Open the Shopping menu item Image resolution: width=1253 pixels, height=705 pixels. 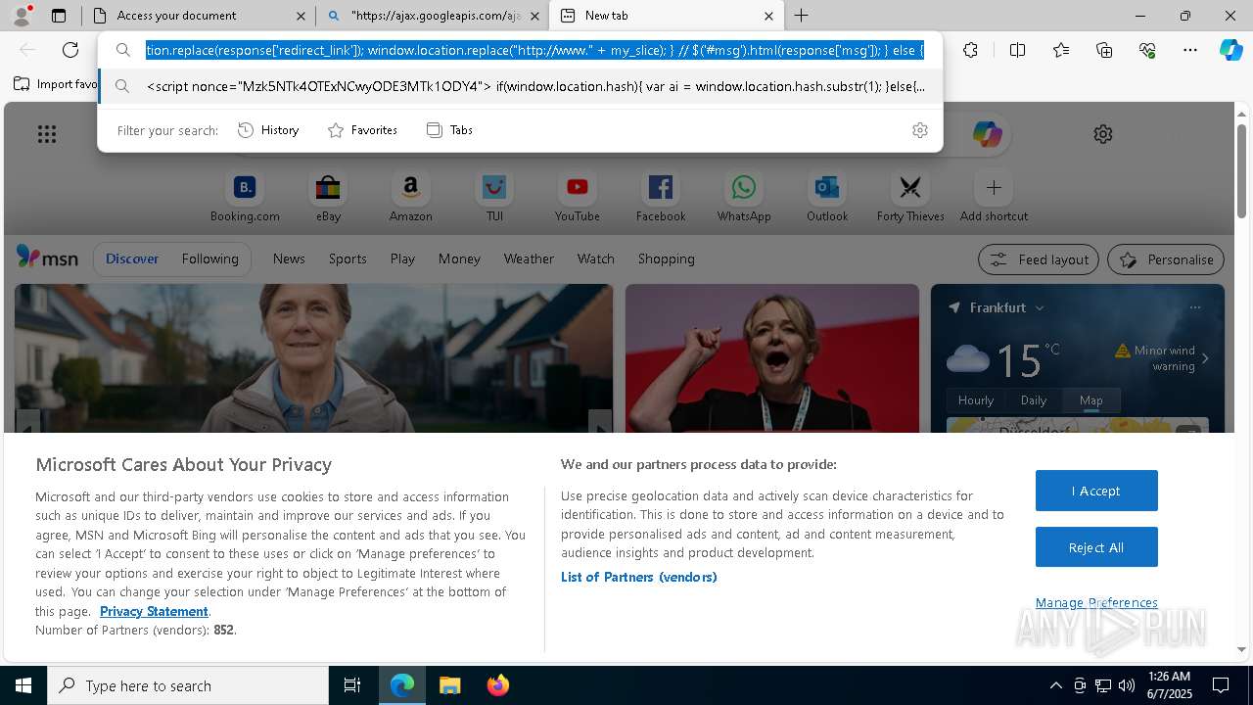coord(666,258)
